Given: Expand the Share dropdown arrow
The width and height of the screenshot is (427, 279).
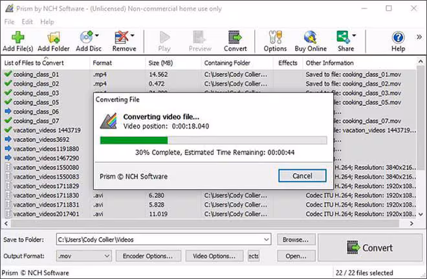Looking at the screenshot, I should [x=354, y=36].
